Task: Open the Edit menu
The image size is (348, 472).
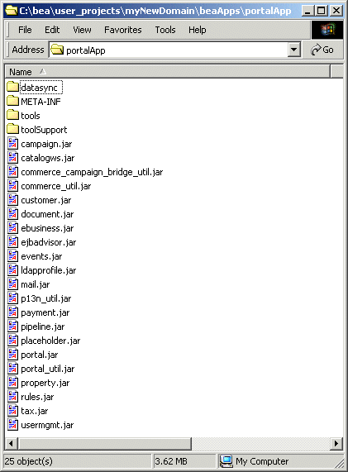Action: (x=52, y=30)
